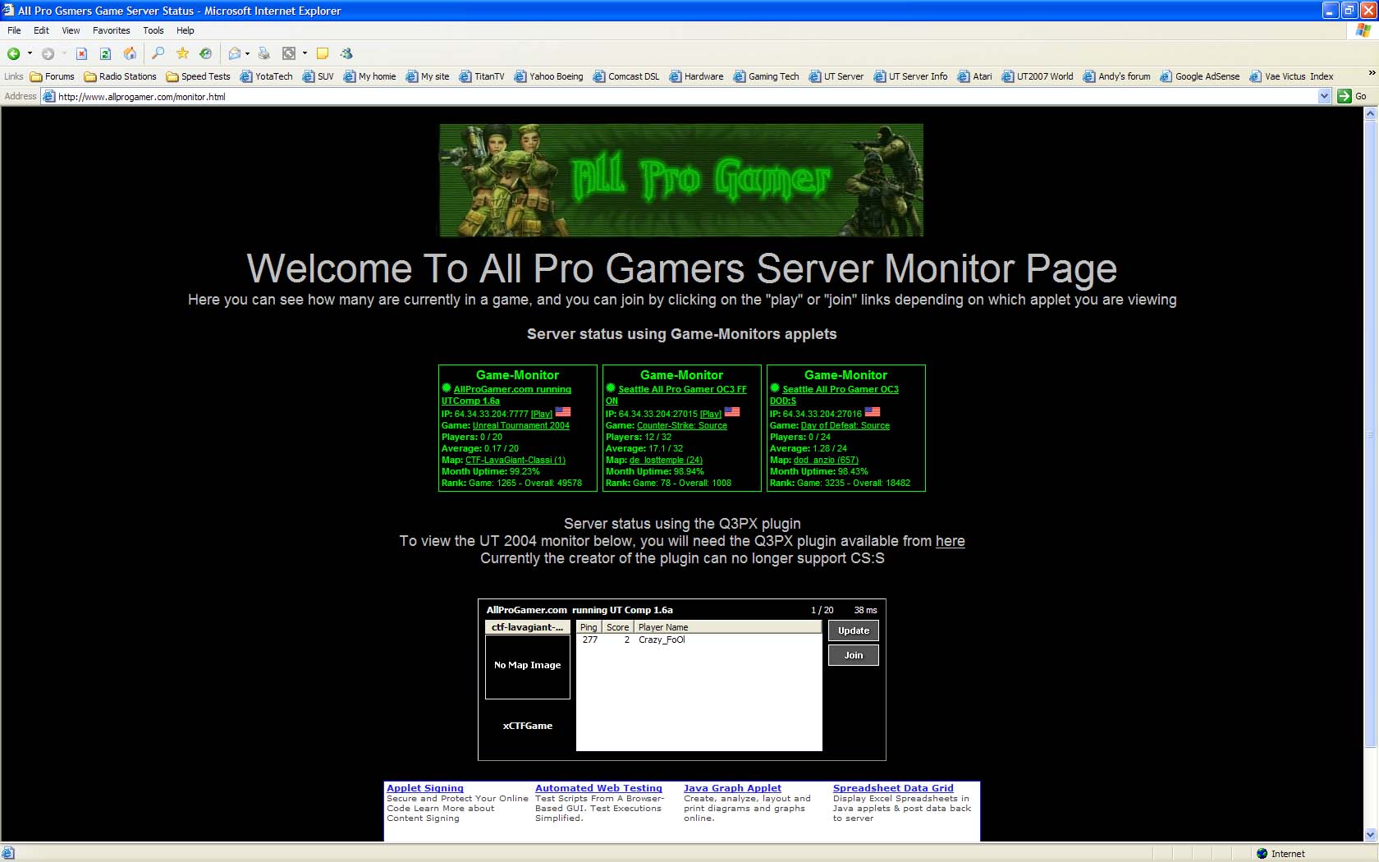Viewport: 1379px width, 862px height.
Task: Open the Speed Tests links folder
Action: [198, 76]
